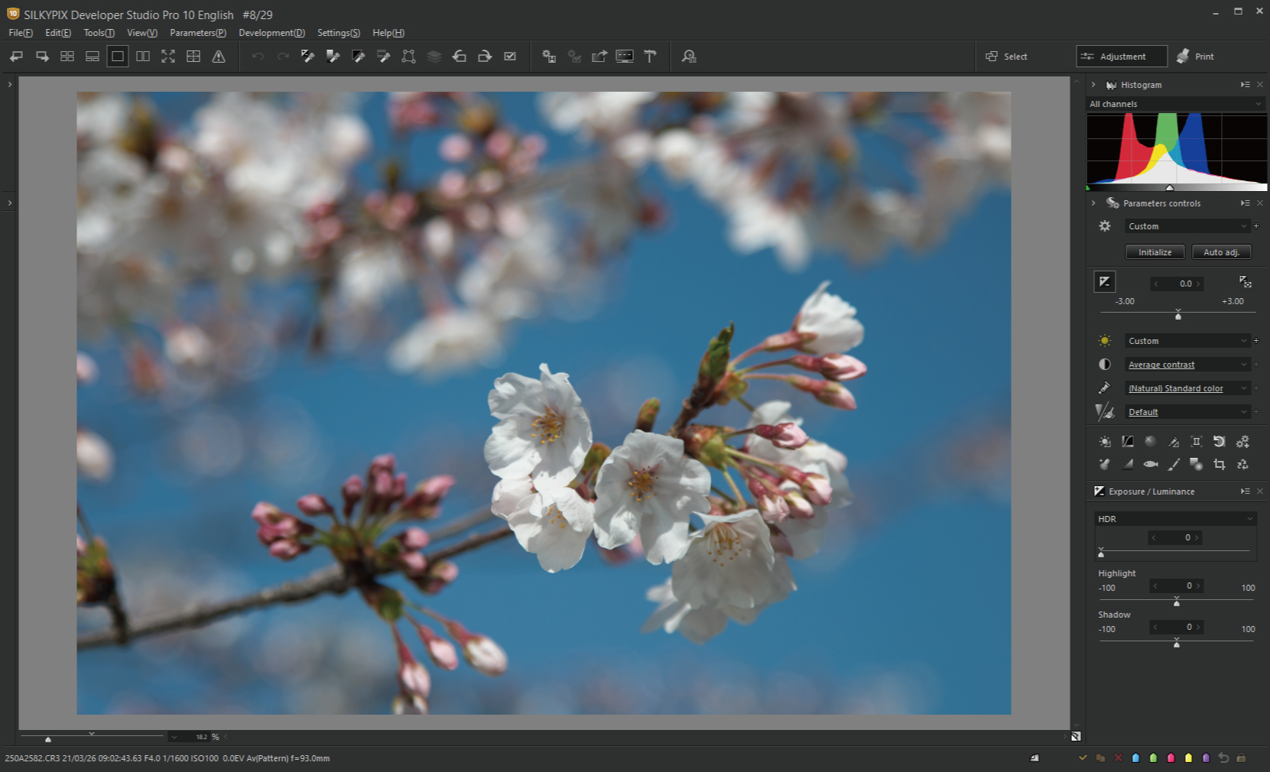Open the Edit menu
This screenshot has height=772, width=1270.
click(58, 33)
